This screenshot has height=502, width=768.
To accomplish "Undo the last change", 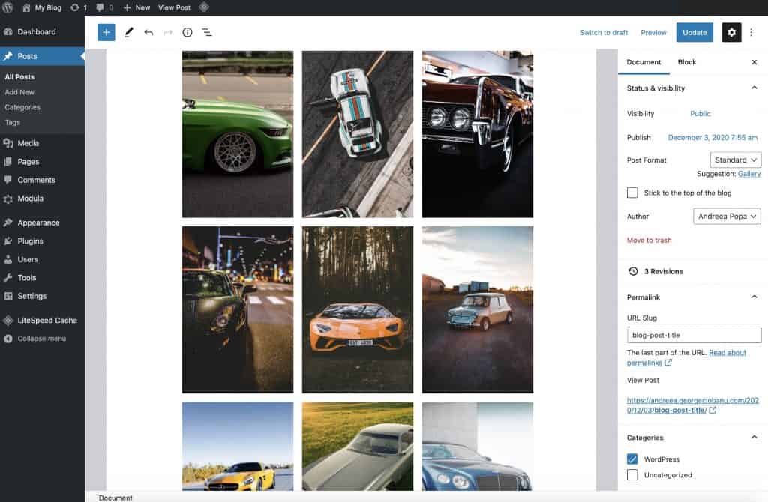I will pyautogui.click(x=148, y=33).
